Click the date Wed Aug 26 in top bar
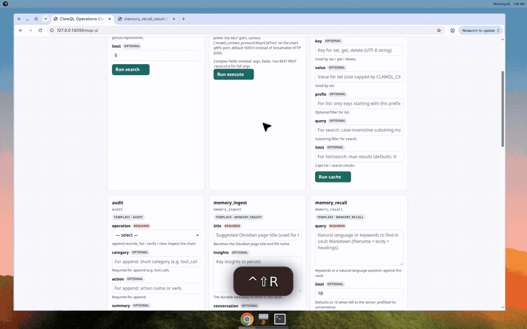527x329 pixels. (501, 4)
